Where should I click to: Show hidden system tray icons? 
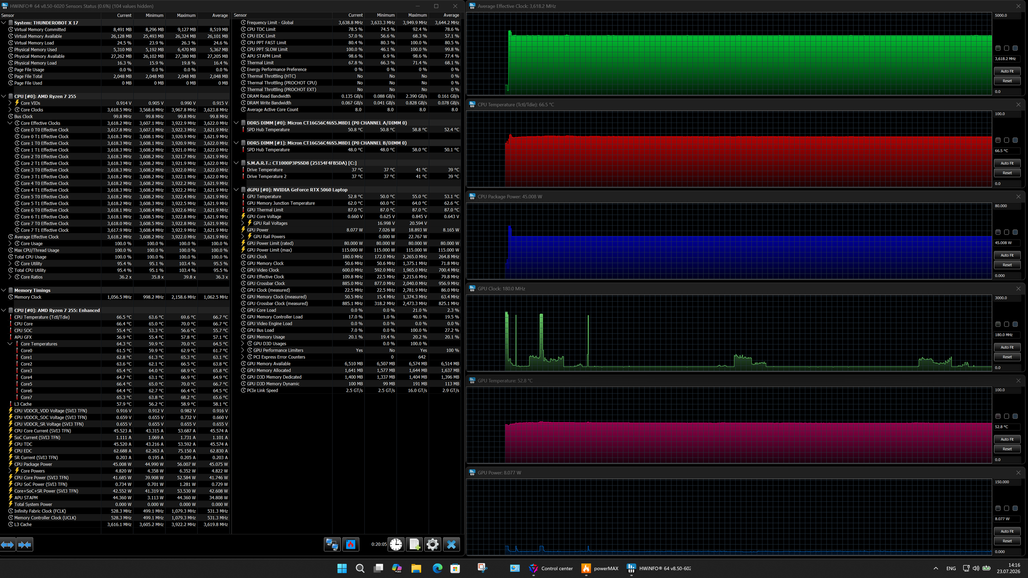(936, 568)
